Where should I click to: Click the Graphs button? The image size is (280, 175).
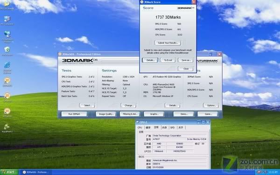coord(154,114)
